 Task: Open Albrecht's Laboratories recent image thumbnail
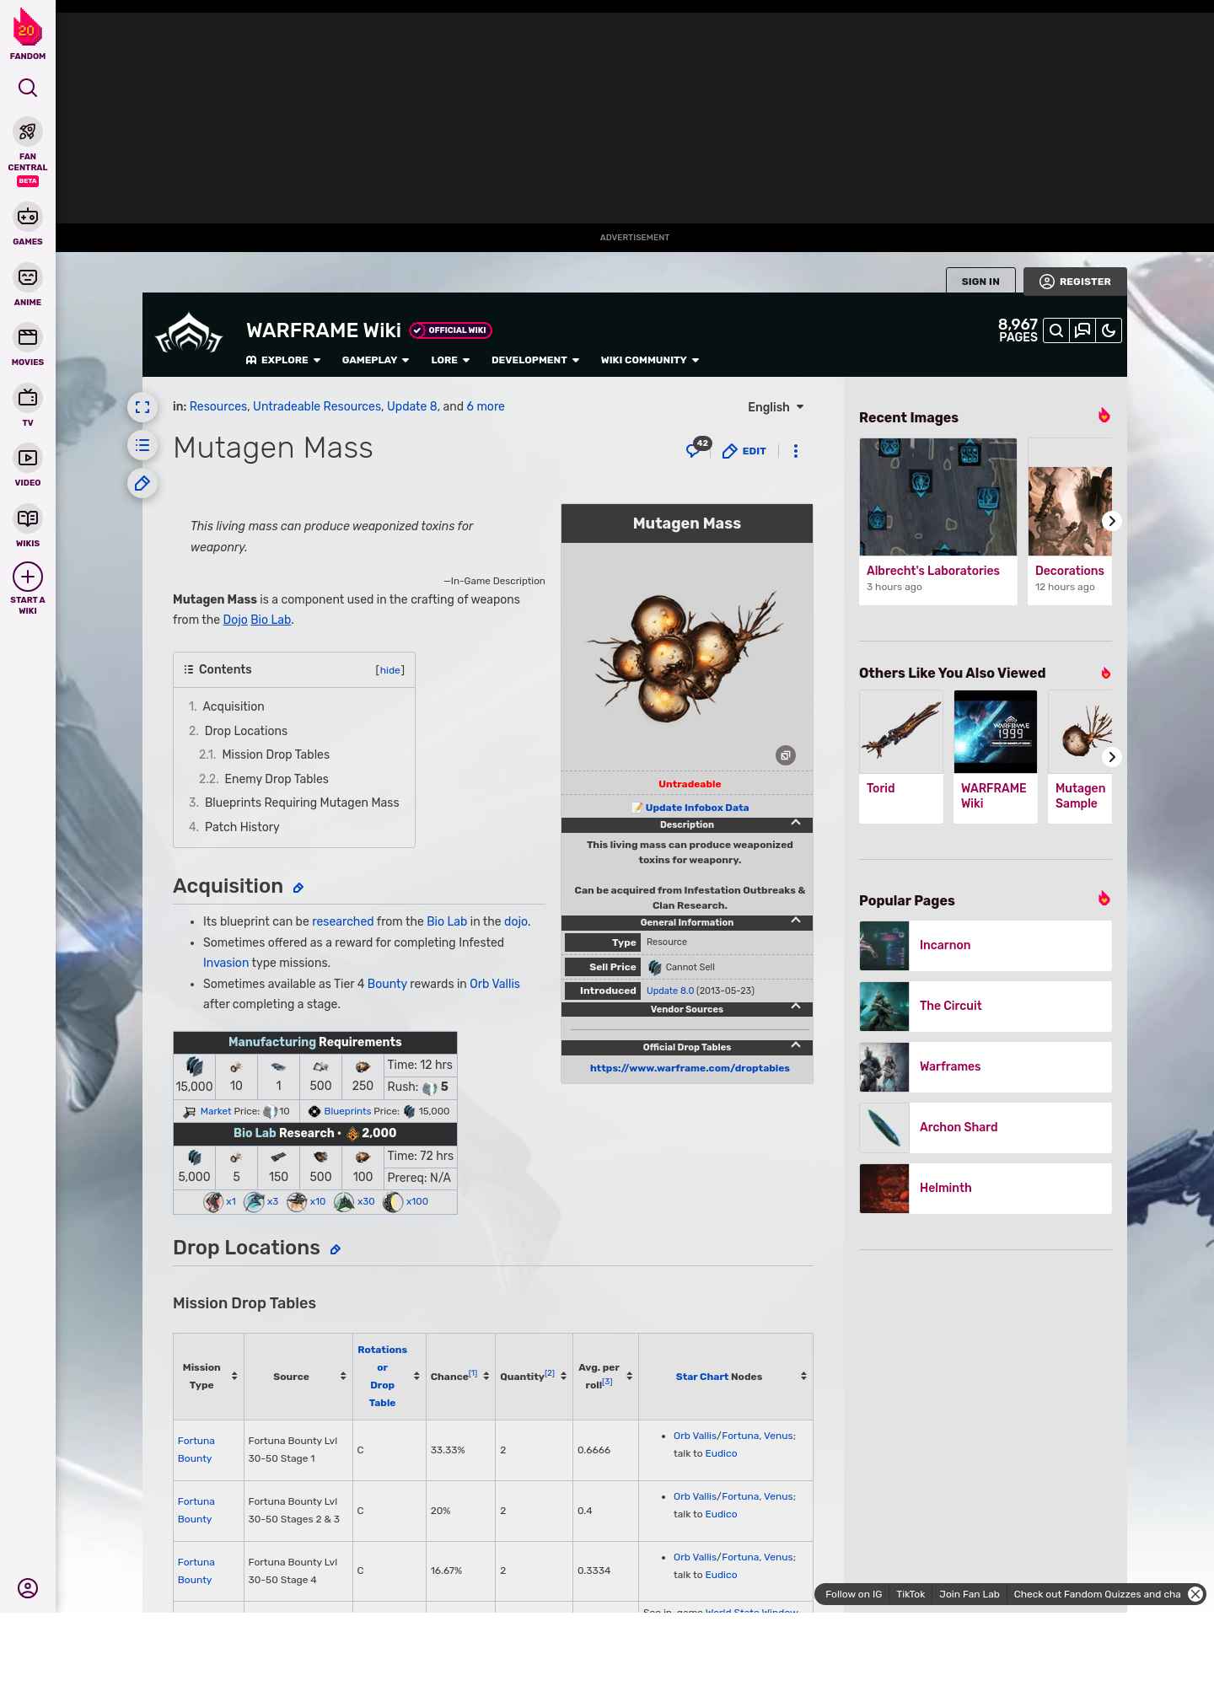tap(938, 497)
